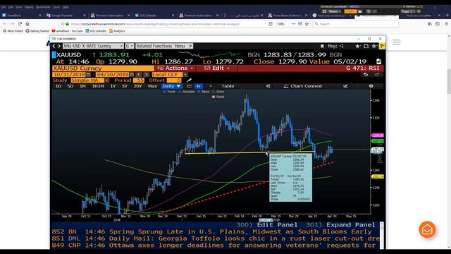The height and width of the screenshot is (254, 451).
Task: Click the pencil icon next to Offset
Action: 189,80
